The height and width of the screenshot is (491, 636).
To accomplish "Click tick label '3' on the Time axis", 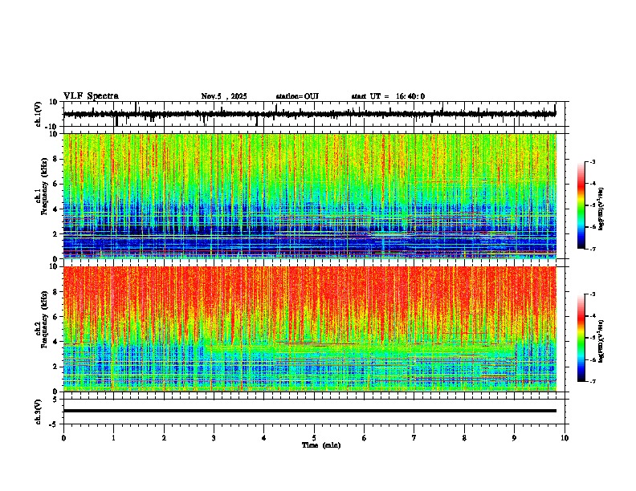I will (214, 438).
